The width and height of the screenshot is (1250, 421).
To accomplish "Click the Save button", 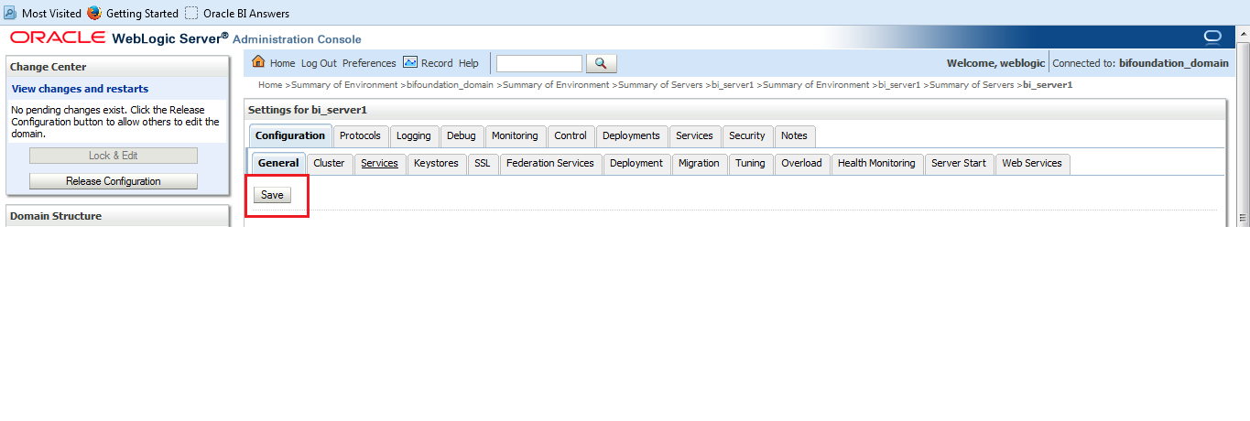I will (272, 195).
